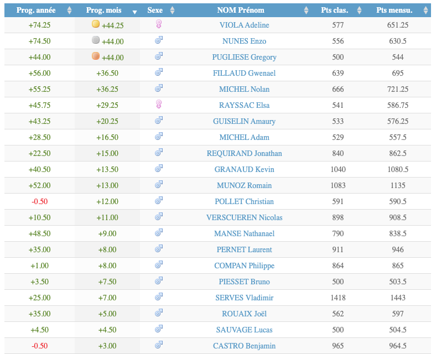Open SERVES Vladimir player link
This screenshot has width=436, height=354.
pos(244,298)
